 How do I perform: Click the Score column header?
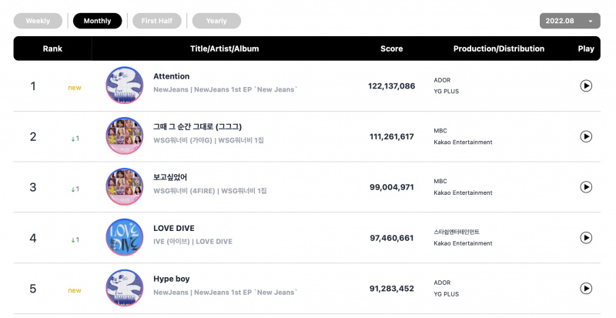(x=391, y=49)
